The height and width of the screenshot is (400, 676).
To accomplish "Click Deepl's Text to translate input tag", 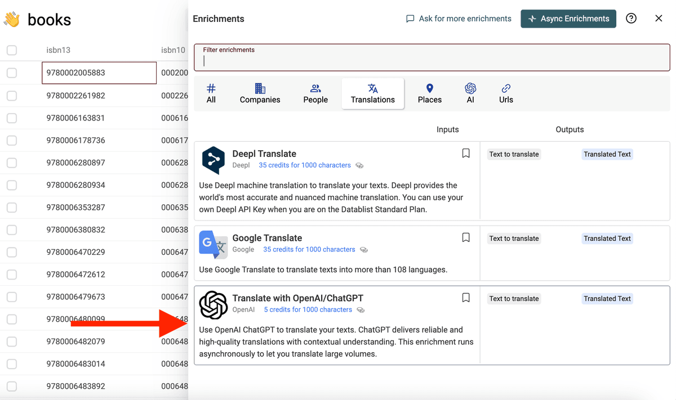I will click(514, 154).
